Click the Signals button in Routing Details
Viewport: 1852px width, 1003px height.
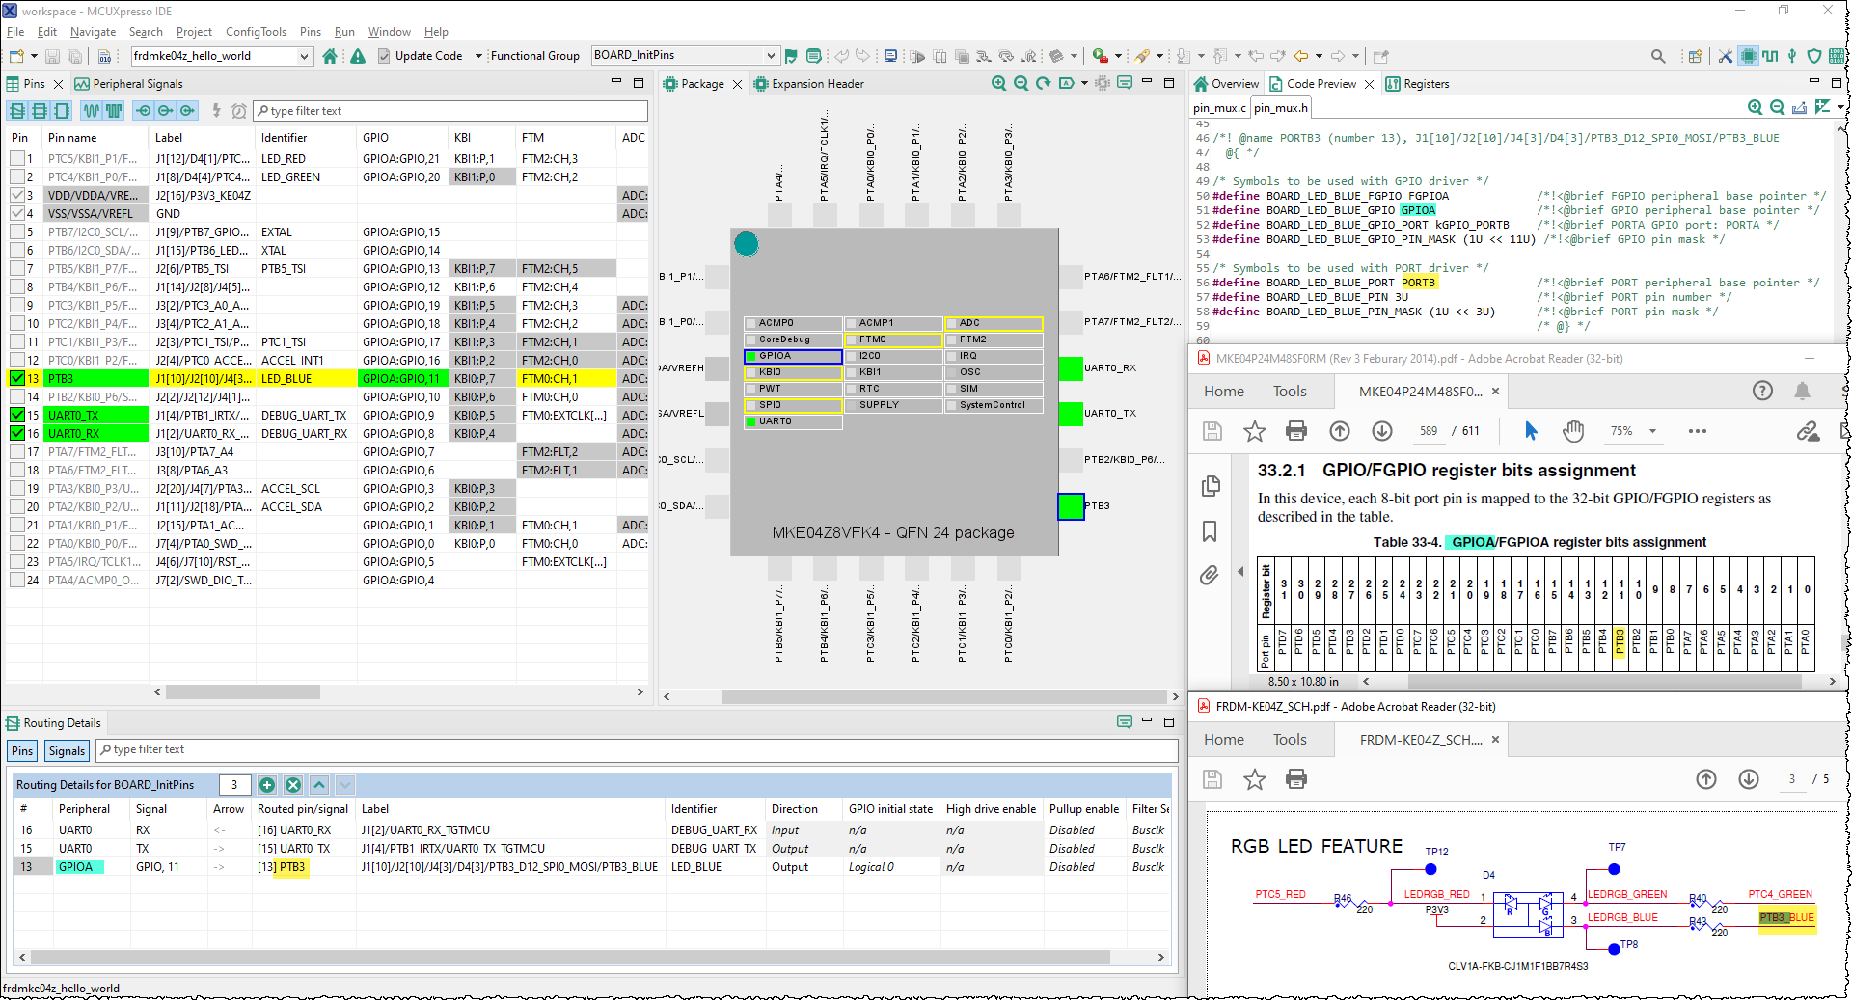(x=66, y=750)
